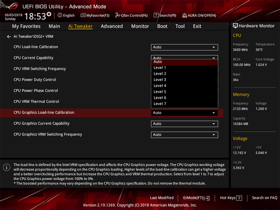280x210 pixels.
Task: Collapse the CPU Current Capability dropdown
Action: click(x=184, y=57)
